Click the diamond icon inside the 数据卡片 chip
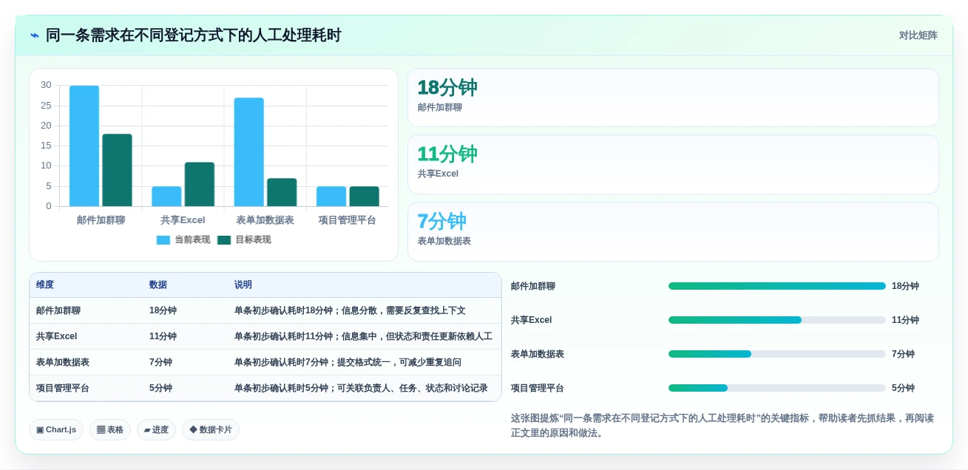This screenshot has height=470, width=968. click(193, 429)
